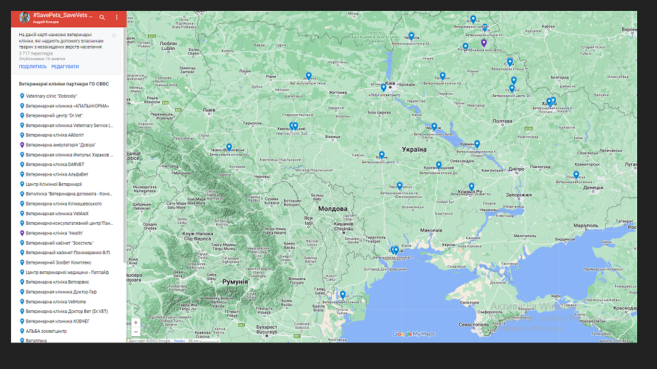Open Ветеринарный кабинет Пономаренко В.П. entry
The image size is (657, 369).
pos(69,253)
